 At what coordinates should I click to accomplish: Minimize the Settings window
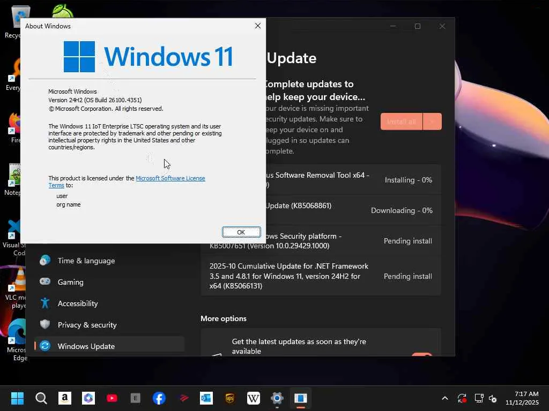click(393, 26)
